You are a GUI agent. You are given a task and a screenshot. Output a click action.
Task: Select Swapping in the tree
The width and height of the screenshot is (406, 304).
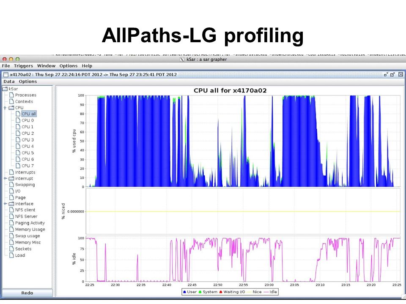click(x=25, y=185)
